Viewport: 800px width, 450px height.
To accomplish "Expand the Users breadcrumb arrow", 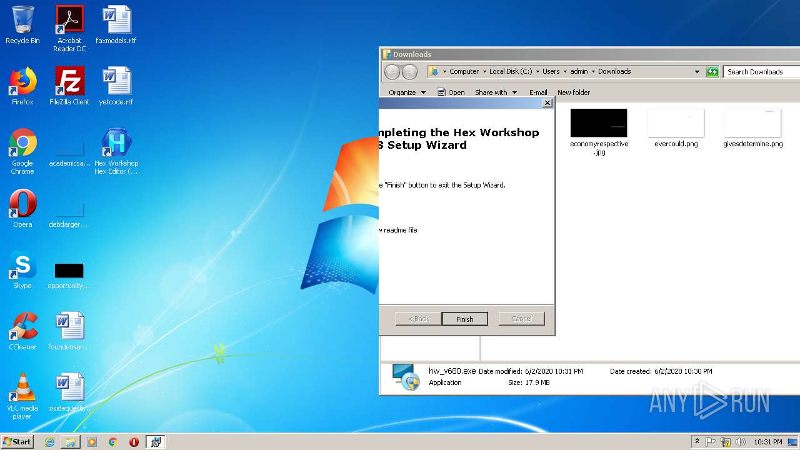I will point(565,71).
